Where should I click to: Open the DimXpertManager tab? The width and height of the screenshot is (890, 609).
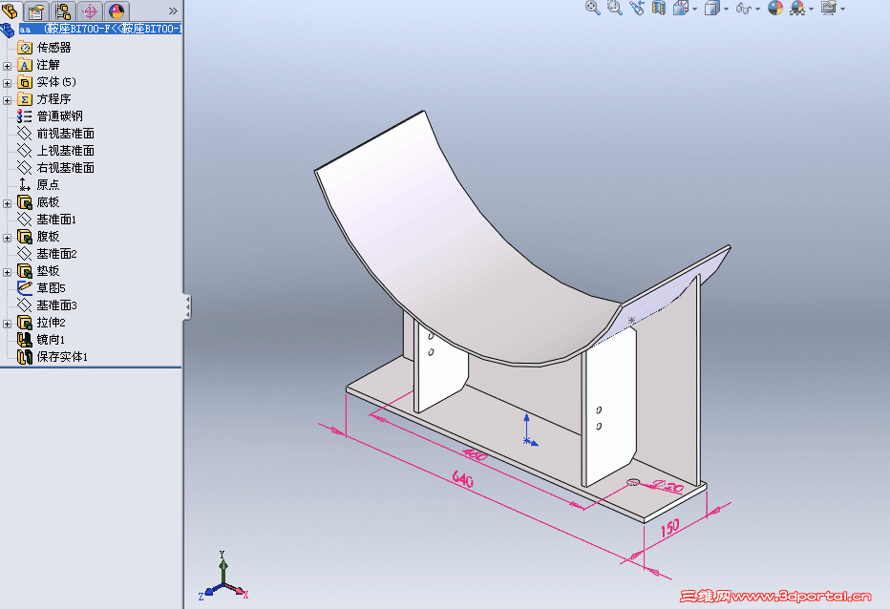click(90, 10)
